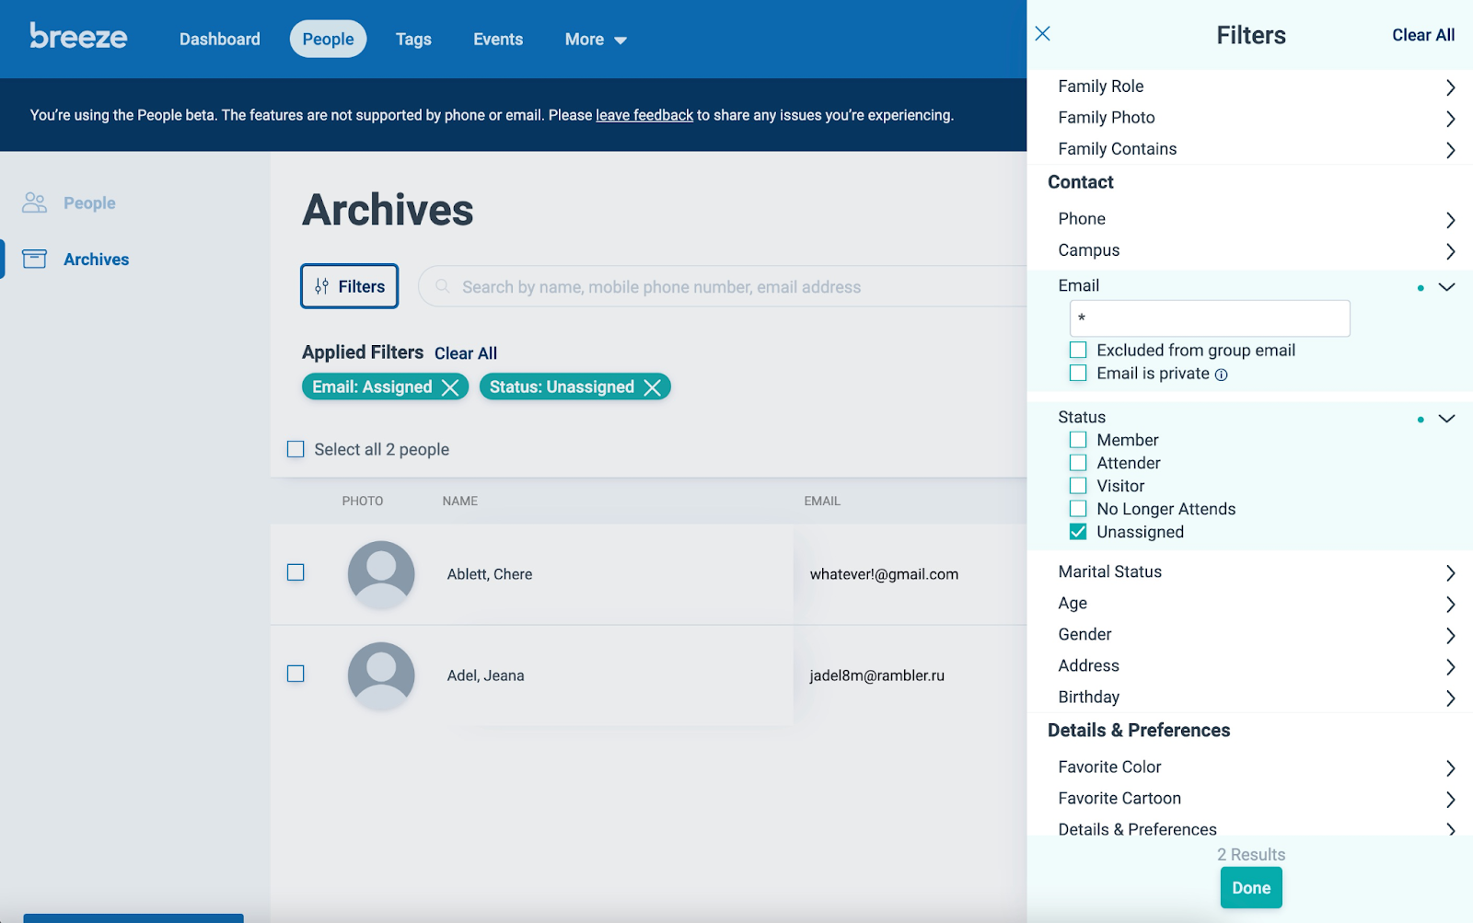The width and height of the screenshot is (1473, 923).
Task: Click the Archives box icon in sidebar
Action: pyautogui.click(x=35, y=259)
